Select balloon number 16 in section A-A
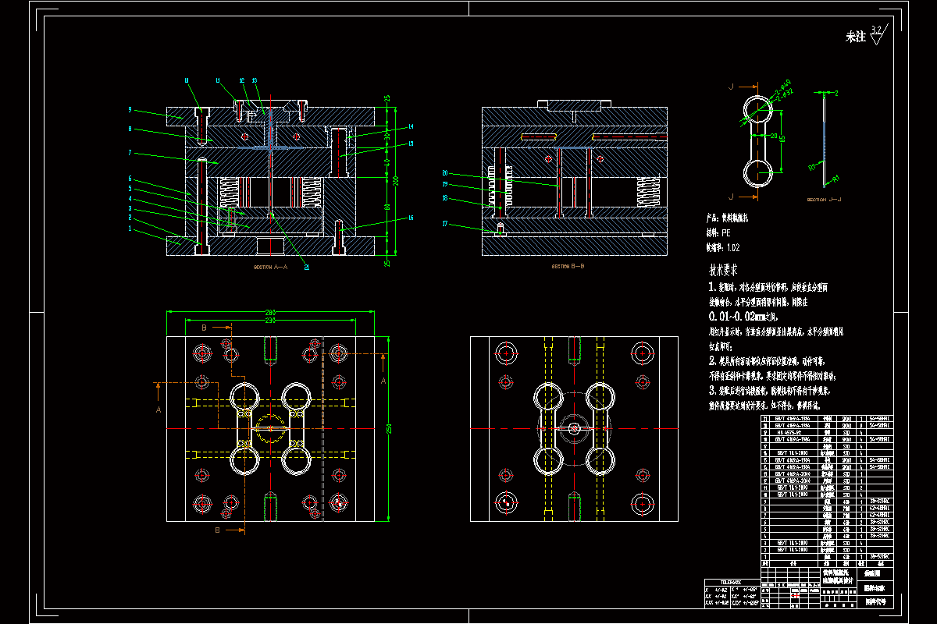Screen dimensions: 937x624 tap(410, 218)
